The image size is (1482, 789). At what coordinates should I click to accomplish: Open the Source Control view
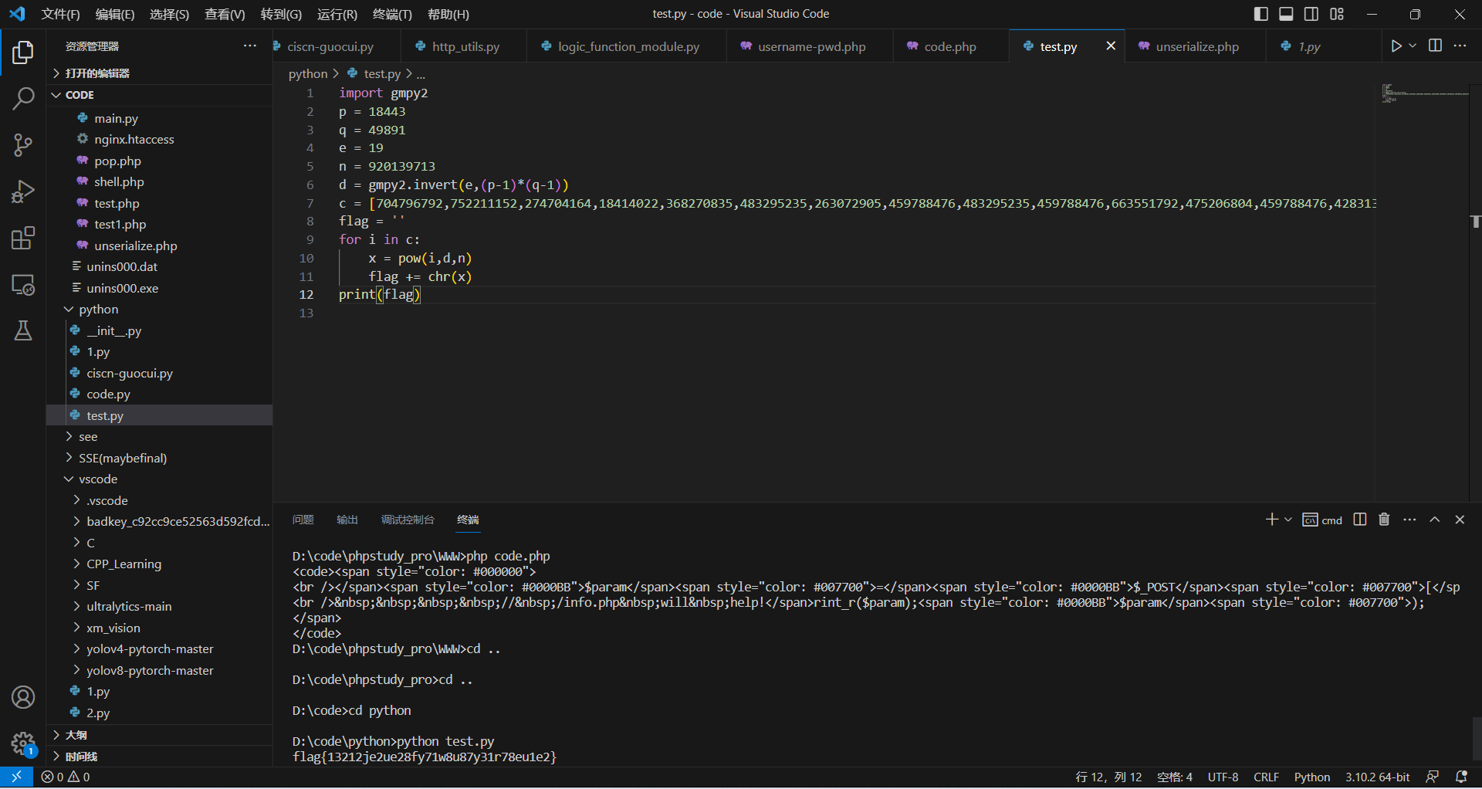23,144
